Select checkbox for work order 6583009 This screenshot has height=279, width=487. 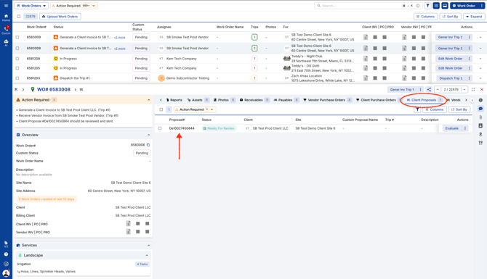click(x=17, y=37)
